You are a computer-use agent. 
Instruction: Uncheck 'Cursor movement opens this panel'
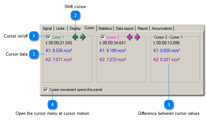coord(46,90)
